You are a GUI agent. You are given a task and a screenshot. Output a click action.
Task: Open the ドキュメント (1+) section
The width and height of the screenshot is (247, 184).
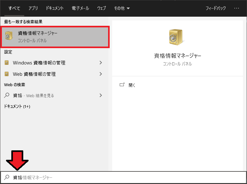click(x=17, y=106)
